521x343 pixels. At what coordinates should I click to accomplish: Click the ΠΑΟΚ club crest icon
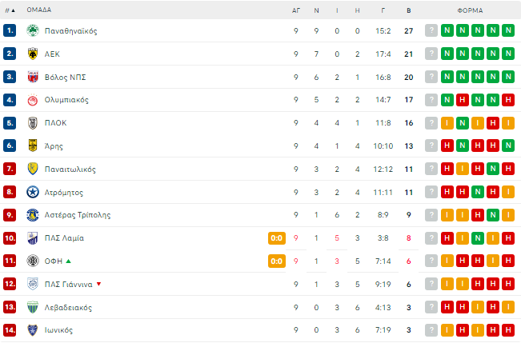(33, 123)
